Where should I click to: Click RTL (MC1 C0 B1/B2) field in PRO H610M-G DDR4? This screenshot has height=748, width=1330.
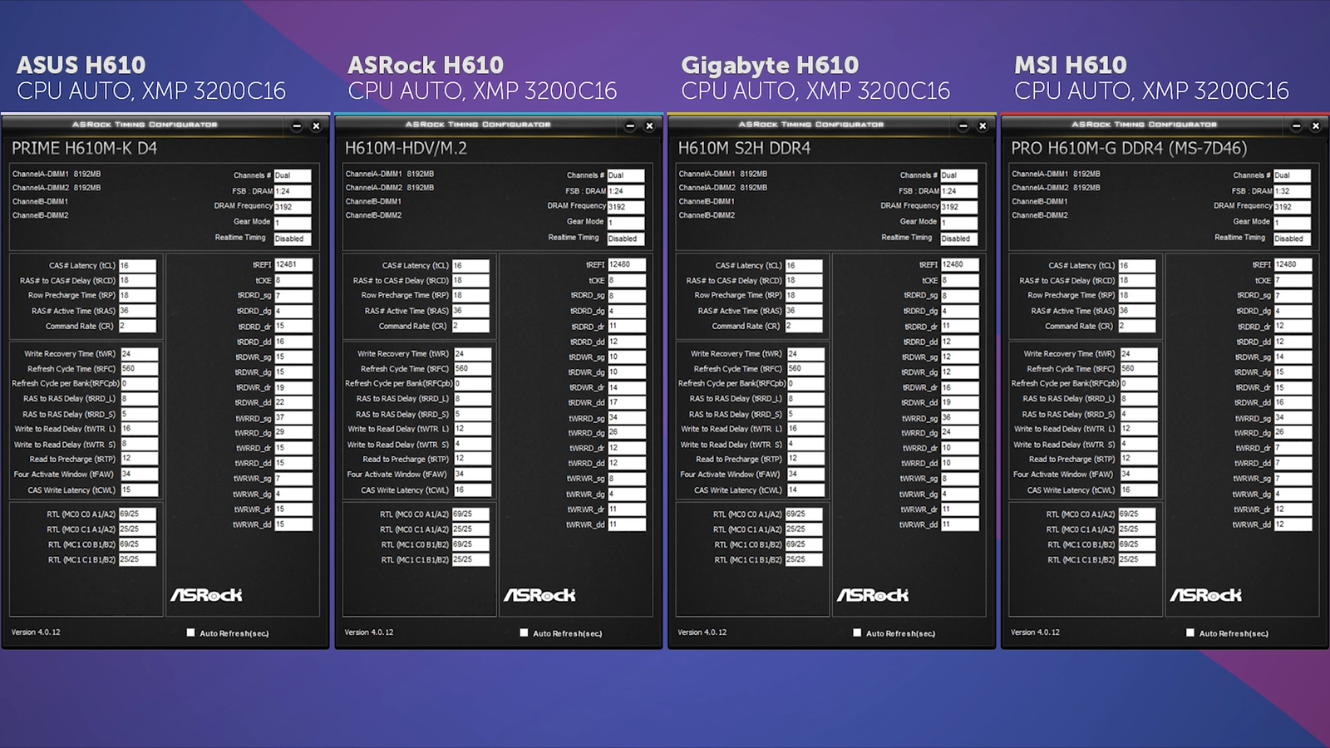[1137, 545]
